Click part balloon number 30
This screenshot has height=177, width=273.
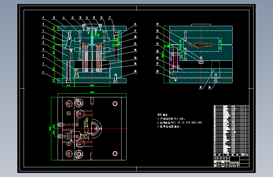pos(157,44)
